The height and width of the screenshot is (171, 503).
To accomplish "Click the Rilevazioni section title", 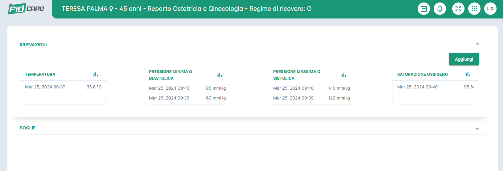I will pyautogui.click(x=33, y=45).
